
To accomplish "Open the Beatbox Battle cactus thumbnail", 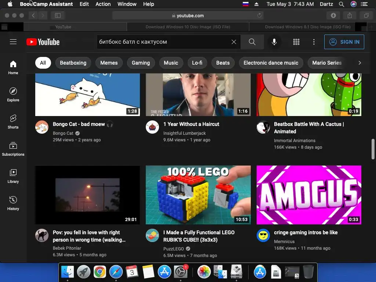I will 309,95.
